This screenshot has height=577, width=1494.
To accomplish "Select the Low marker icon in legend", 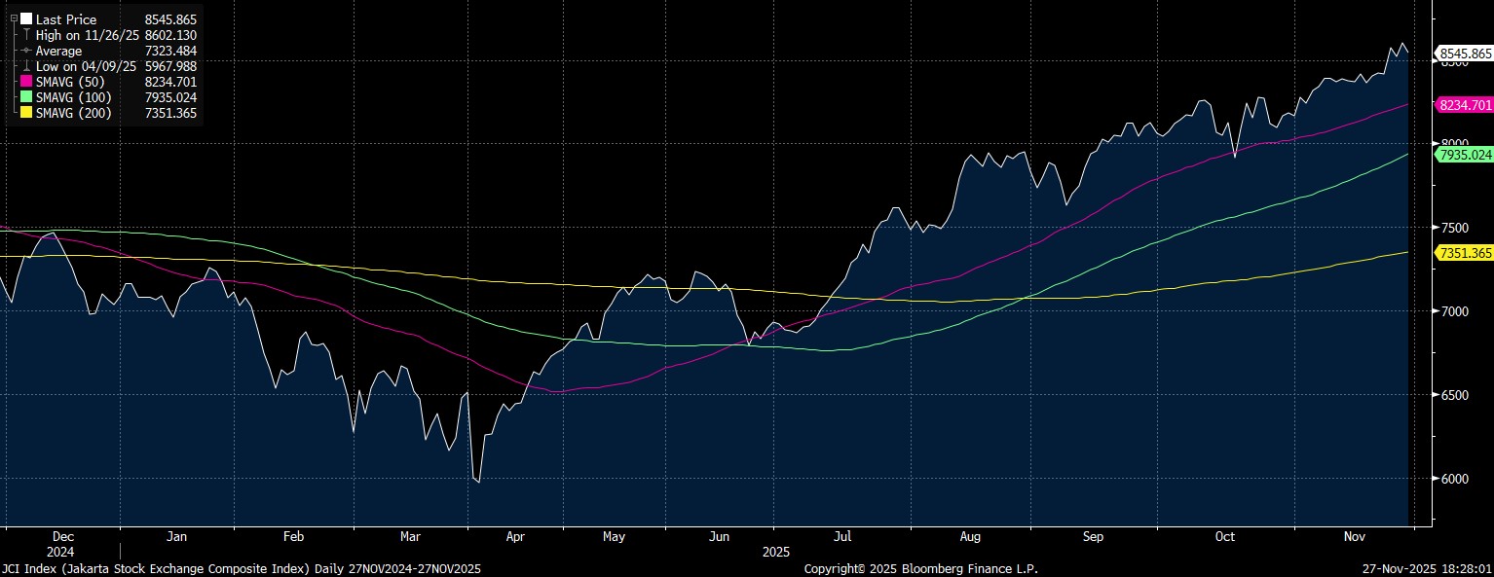I will click(x=26, y=66).
